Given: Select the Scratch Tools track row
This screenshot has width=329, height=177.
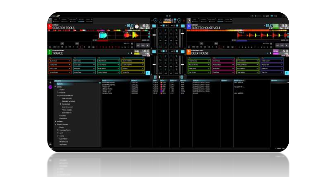Looking at the screenshot, I should pyautogui.click(x=108, y=93).
